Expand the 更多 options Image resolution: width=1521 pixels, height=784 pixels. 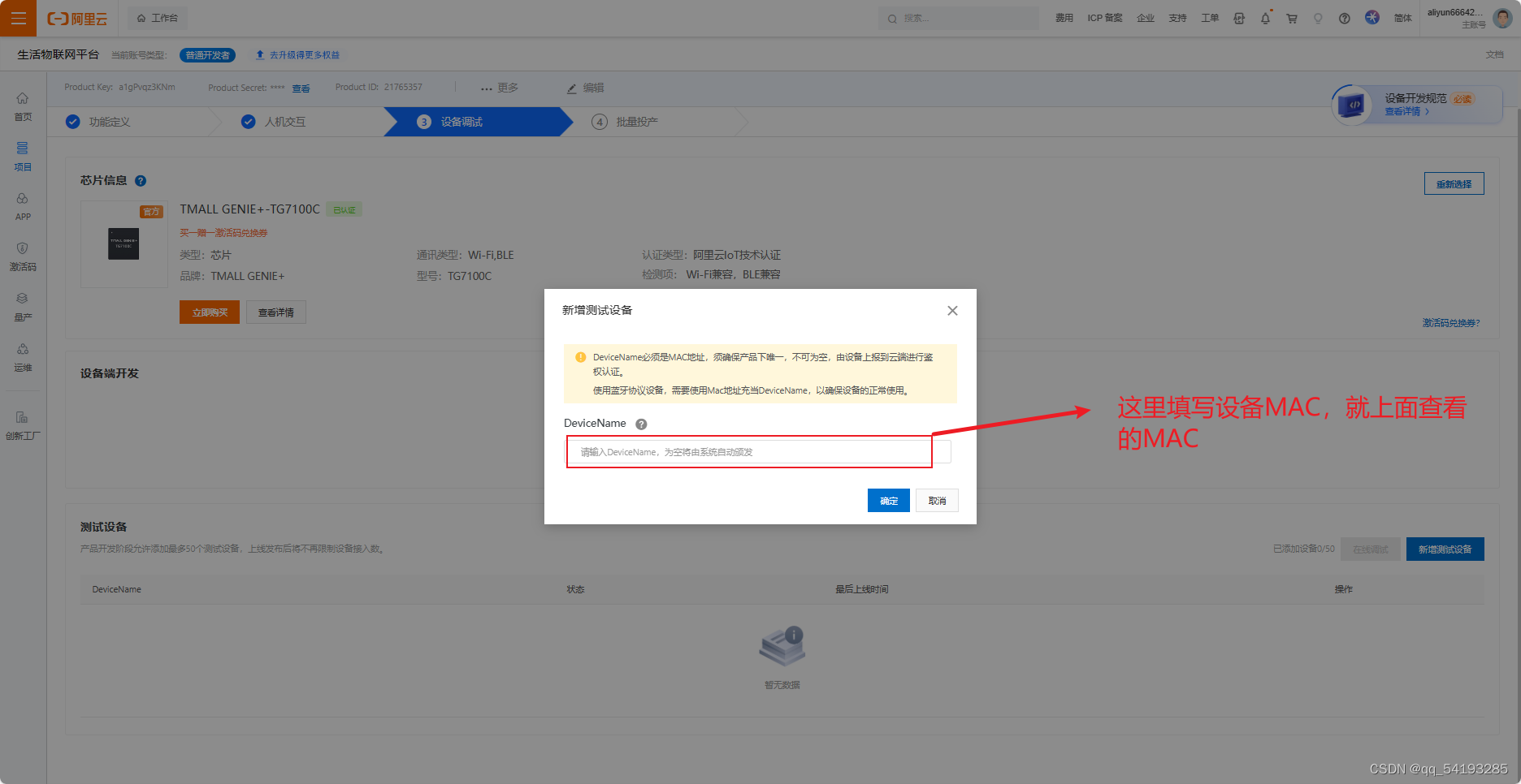[x=500, y=88]
